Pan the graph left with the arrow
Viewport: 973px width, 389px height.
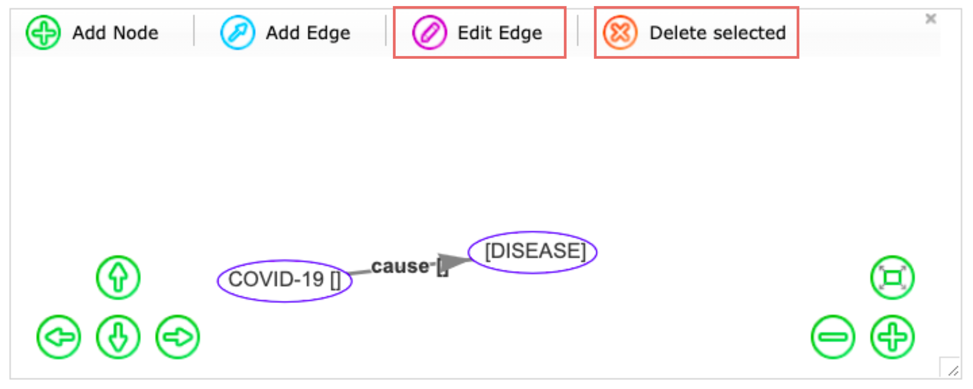pos(59,337)
